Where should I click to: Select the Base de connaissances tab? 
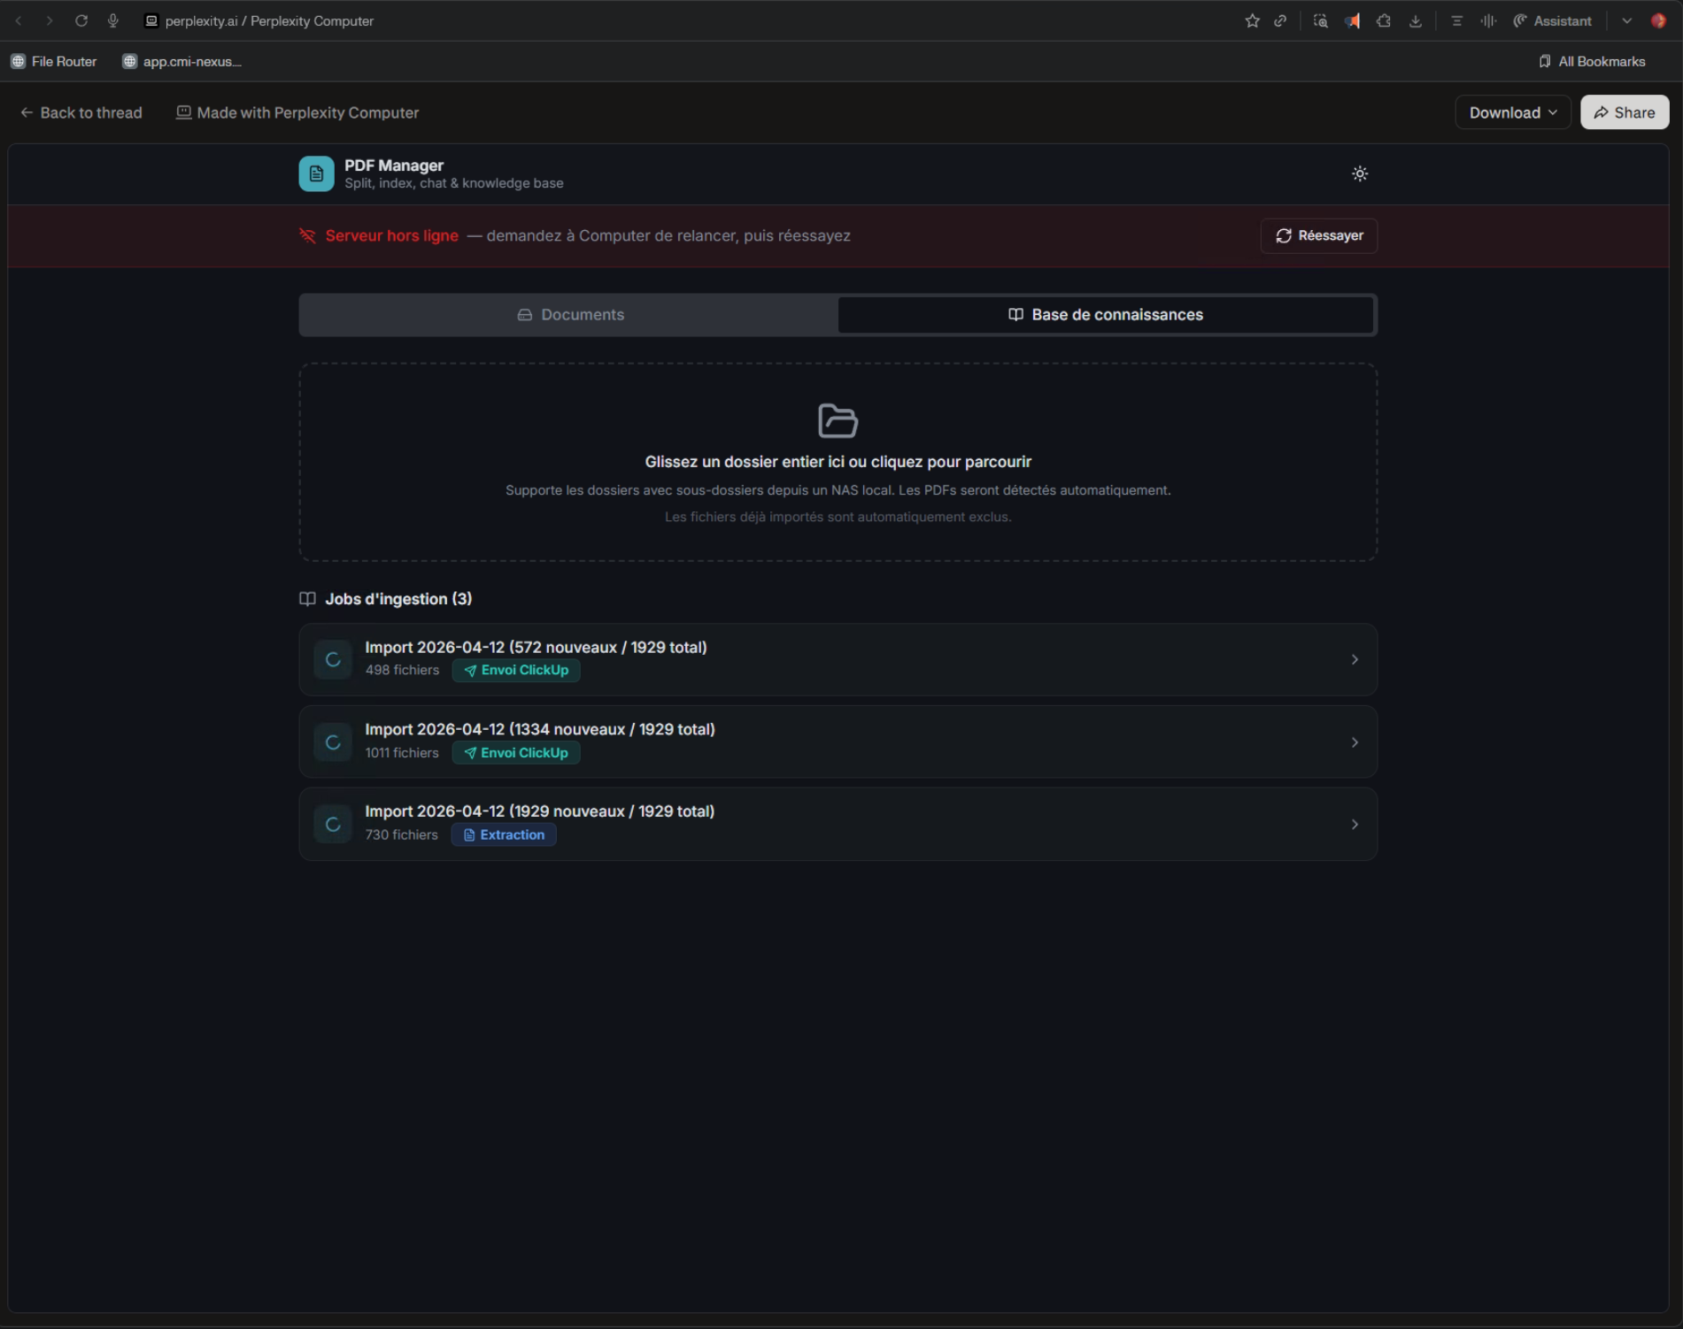click(x=1105, y=315)
